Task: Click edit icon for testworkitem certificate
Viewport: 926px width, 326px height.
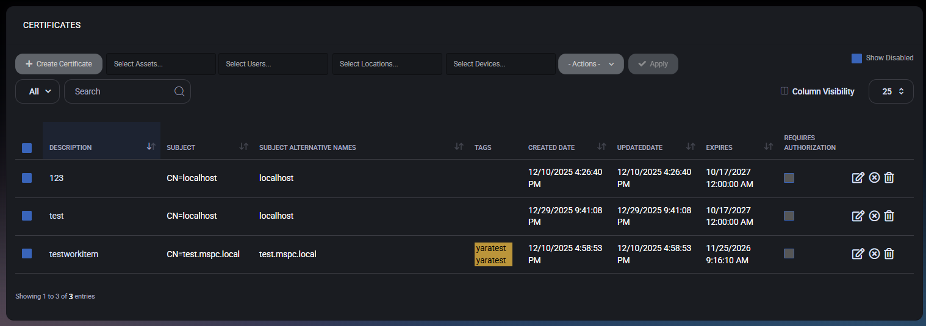Action: tap(858, 253)
